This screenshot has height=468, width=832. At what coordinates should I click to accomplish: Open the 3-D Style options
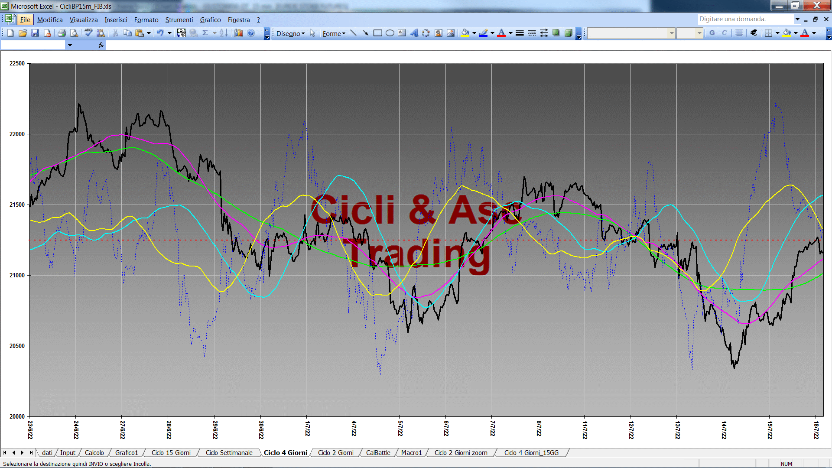(x=568, y=33)
